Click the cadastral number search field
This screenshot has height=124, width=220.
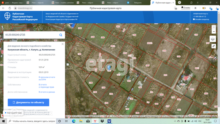[x=31, y=35]
